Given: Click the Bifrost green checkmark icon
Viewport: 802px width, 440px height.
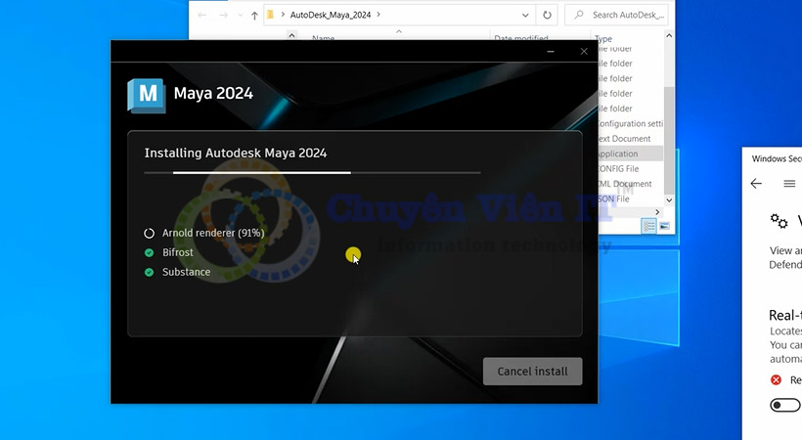Looking at the screenshot, I should coord(150,252).
